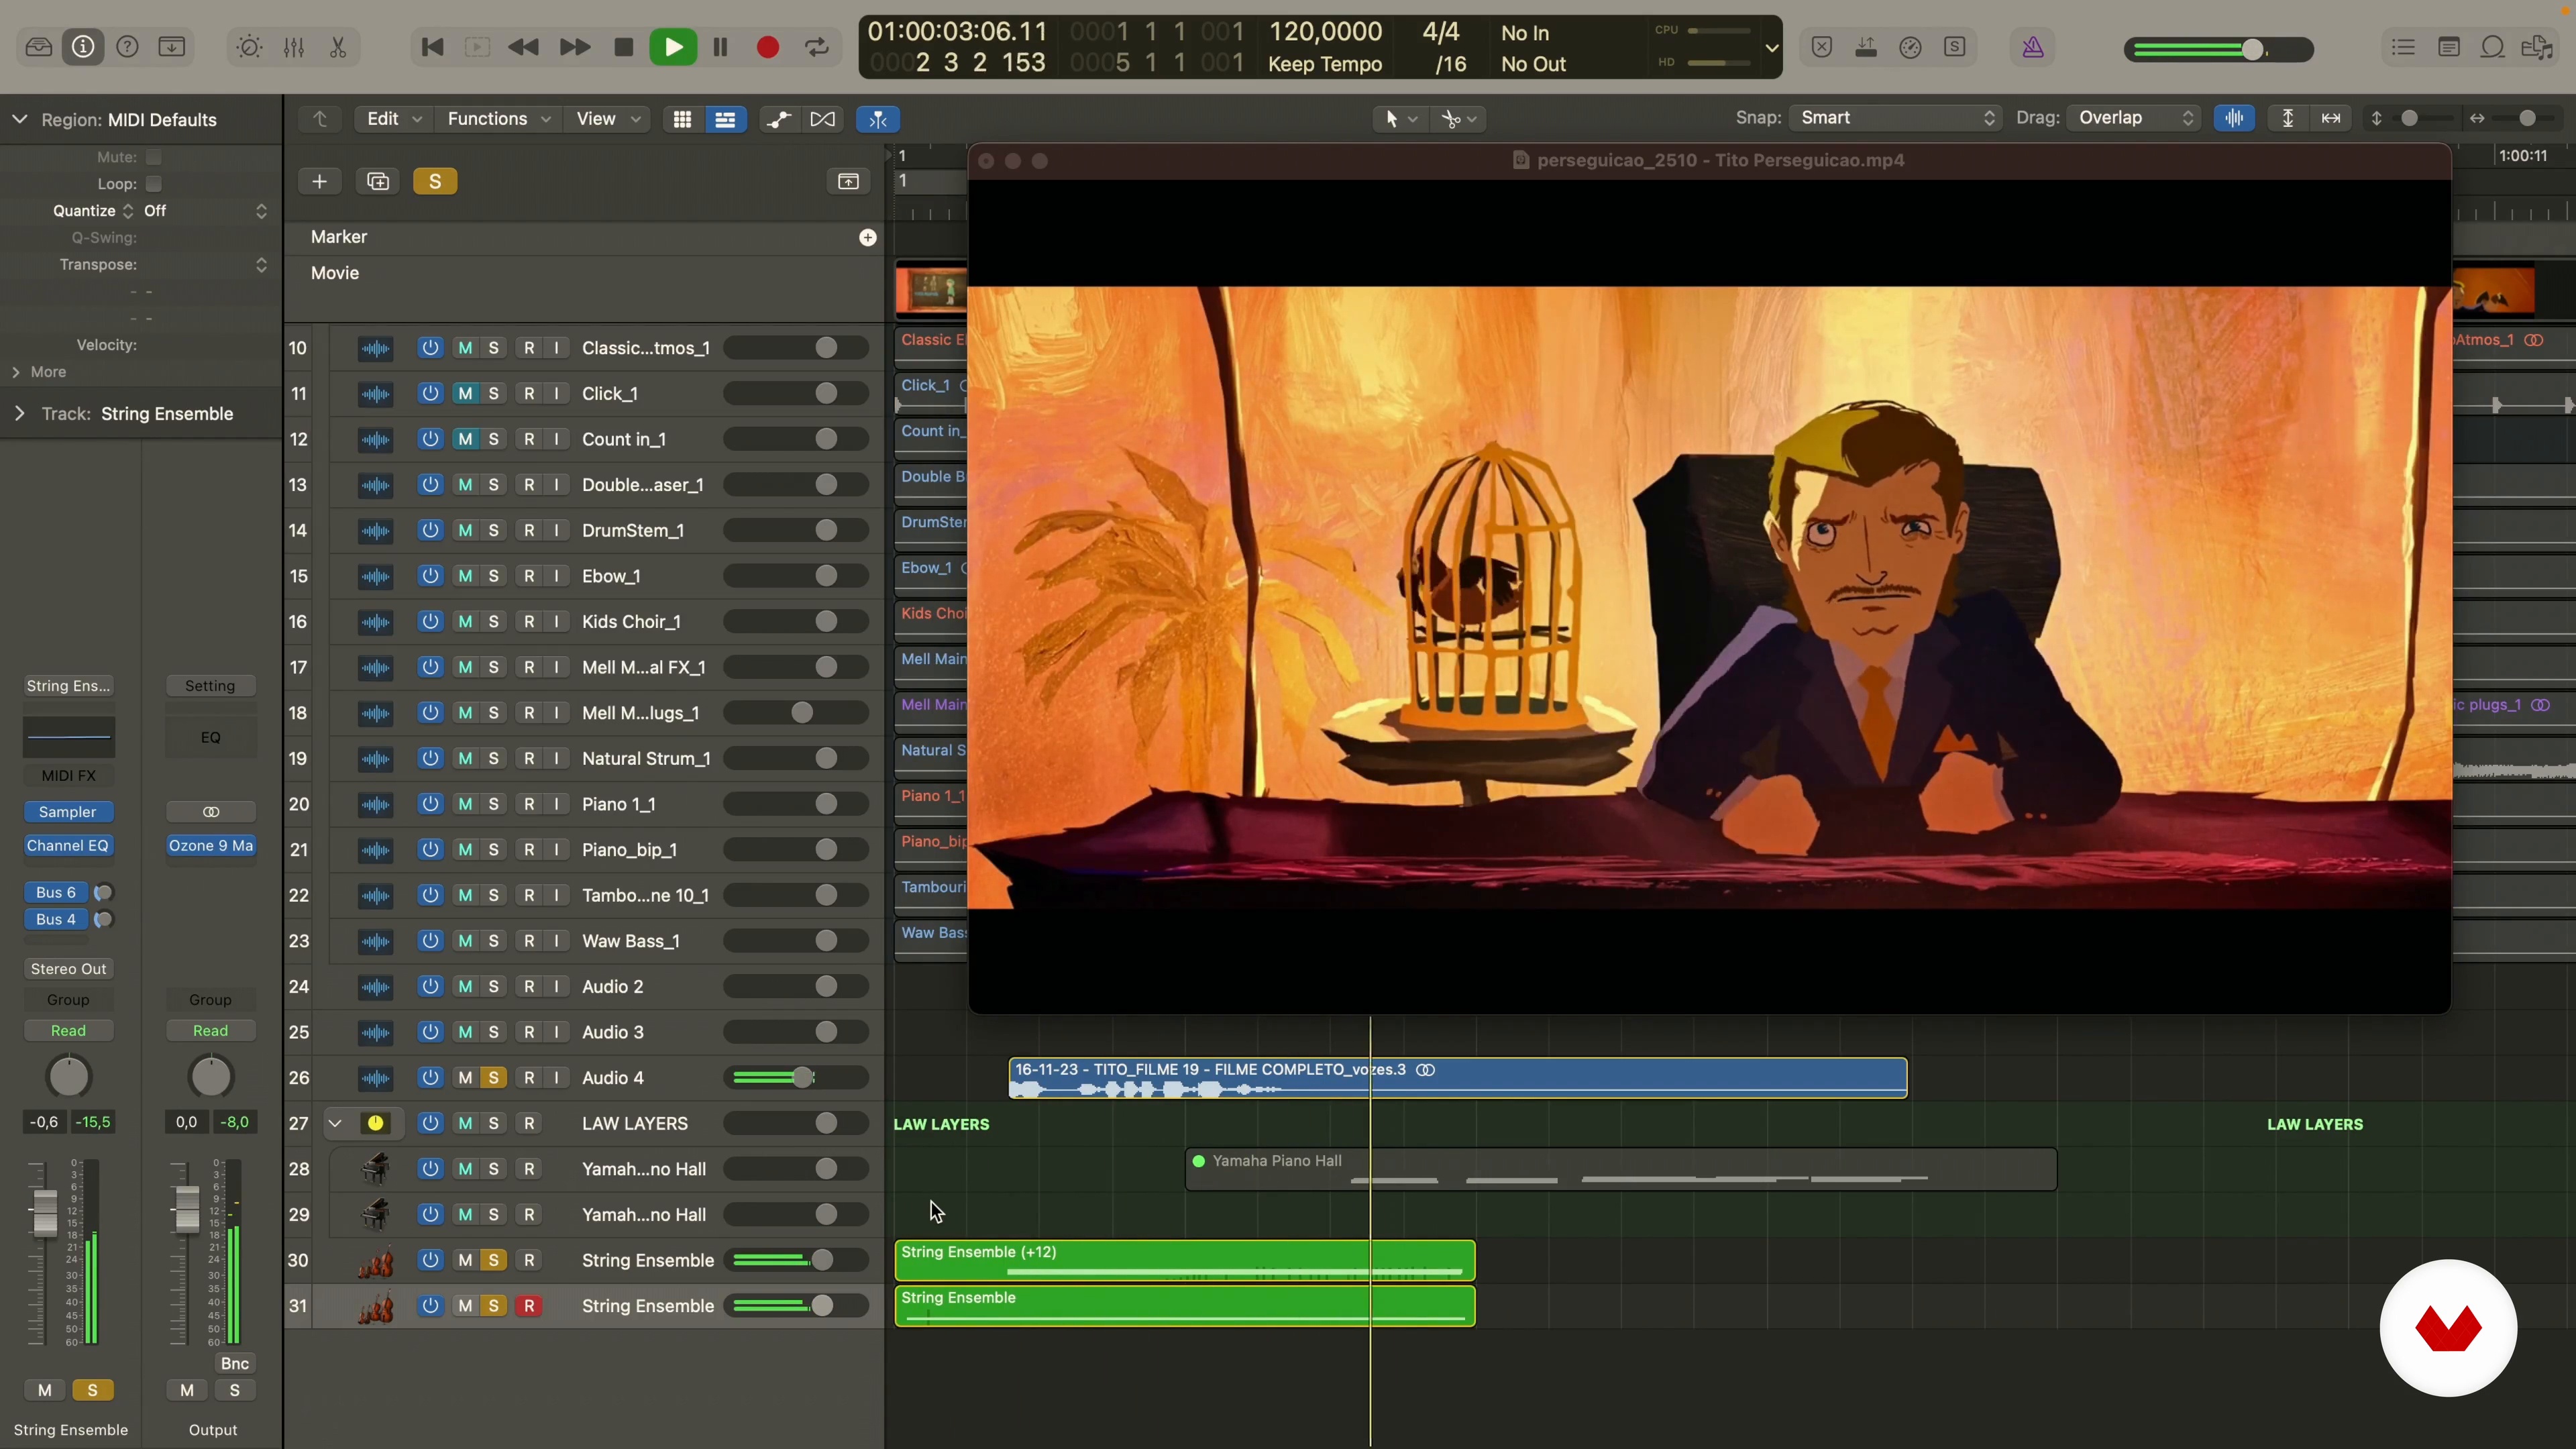Toggle power button on Piano 1_1 track
This screenshot has height=1449, width=2576.
(430, 804)
